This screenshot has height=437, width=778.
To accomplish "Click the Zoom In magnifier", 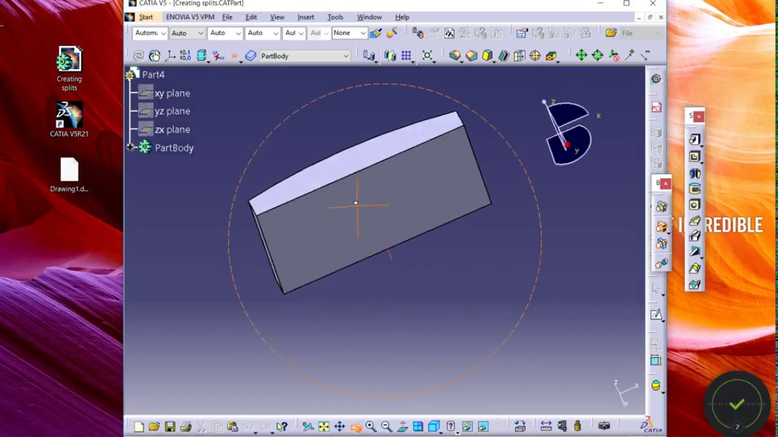I will pos(371,427).
